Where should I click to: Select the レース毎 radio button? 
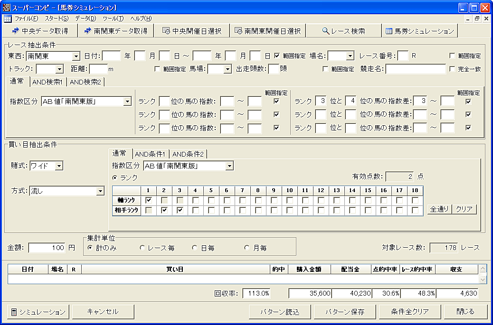[142, 248]
